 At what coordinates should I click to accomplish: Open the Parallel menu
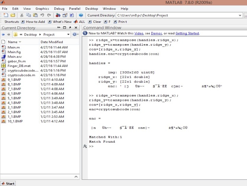[75, 9]
